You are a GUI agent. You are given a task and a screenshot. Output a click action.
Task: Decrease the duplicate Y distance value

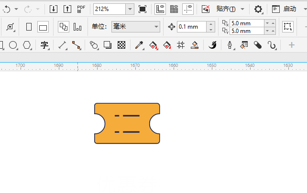click(x=267, y=31)
